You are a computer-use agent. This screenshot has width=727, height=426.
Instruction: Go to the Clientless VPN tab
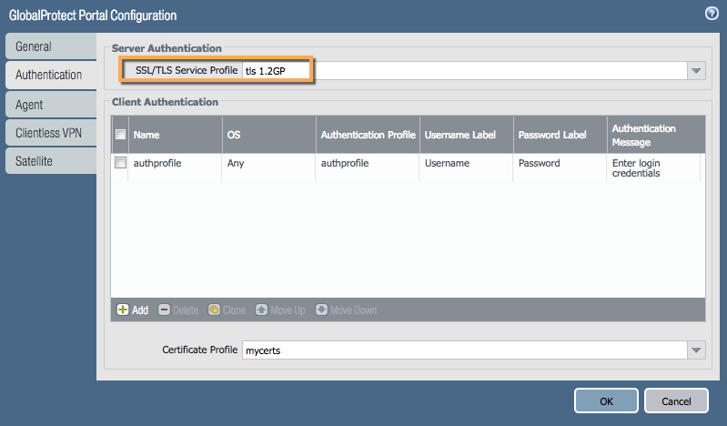[51, 133]
